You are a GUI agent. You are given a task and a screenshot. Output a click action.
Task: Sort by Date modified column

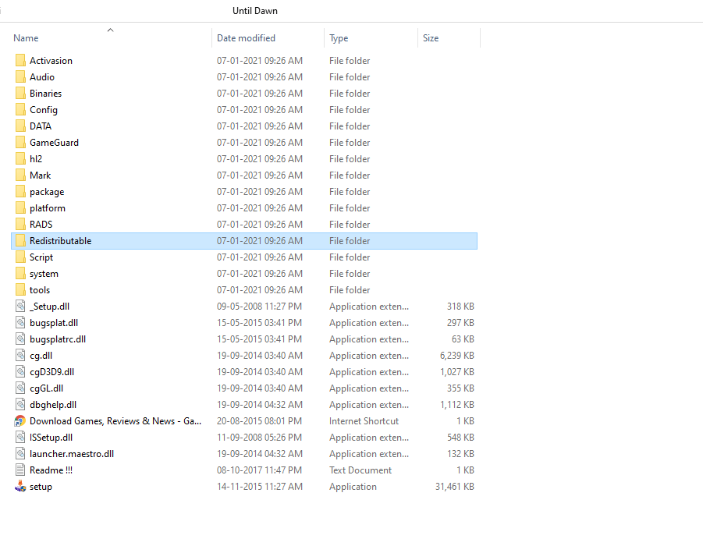[246, 38]
